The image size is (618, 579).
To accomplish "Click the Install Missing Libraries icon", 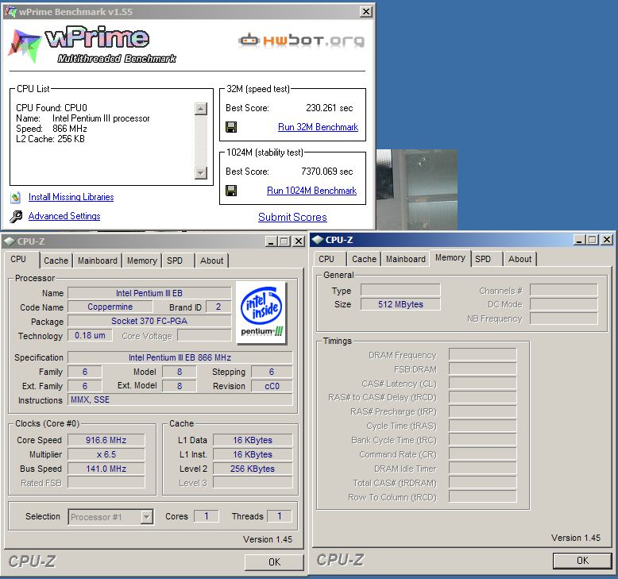I will point(16,197).
